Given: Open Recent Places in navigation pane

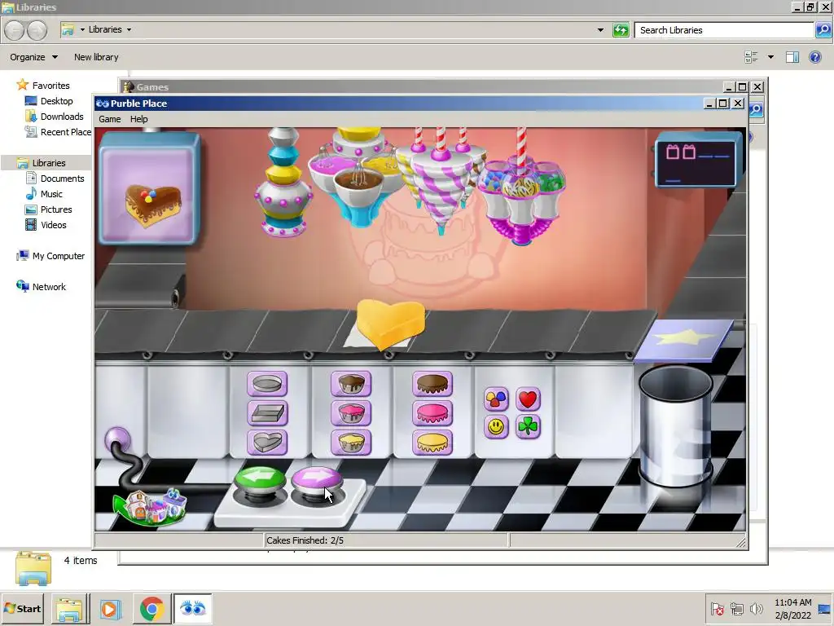Looking at the screenshot, I should (58, 132).
